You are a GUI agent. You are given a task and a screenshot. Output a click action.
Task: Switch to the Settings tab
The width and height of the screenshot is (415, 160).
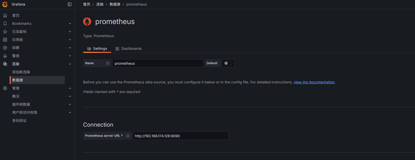[x=97, y=49]
